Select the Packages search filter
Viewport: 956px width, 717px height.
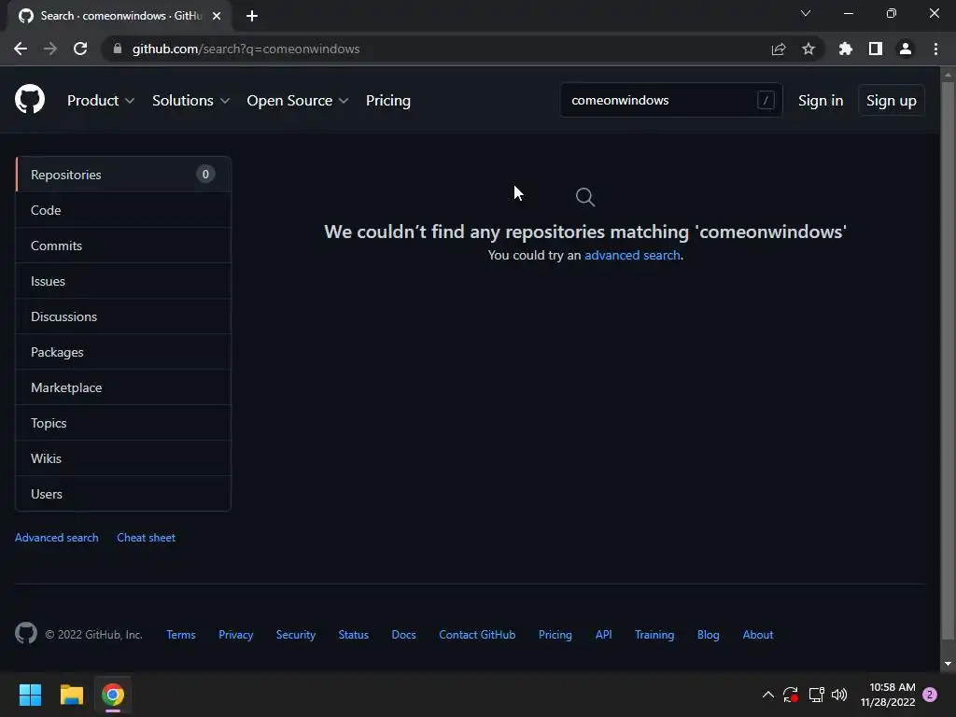[123, 352]
